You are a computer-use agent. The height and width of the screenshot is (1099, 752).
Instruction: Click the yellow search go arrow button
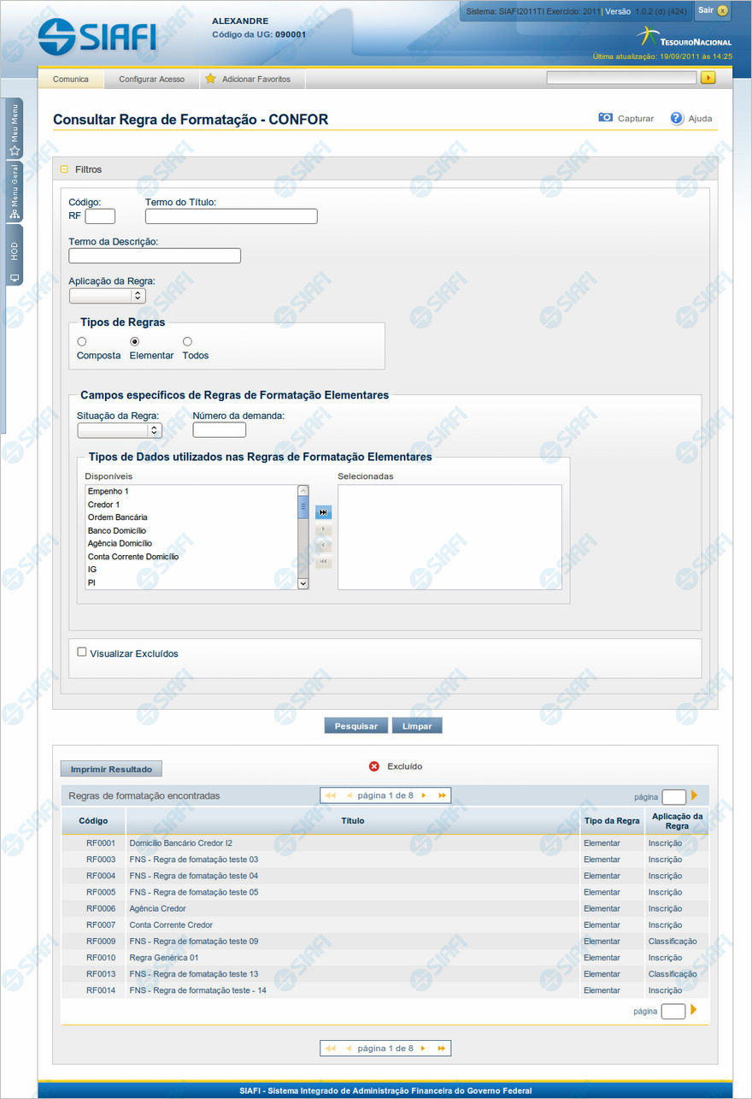tap(708, 78)
